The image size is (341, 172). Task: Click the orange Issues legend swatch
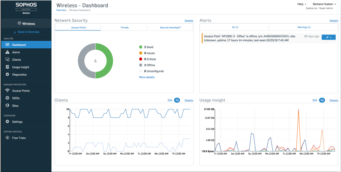(140, 53)
